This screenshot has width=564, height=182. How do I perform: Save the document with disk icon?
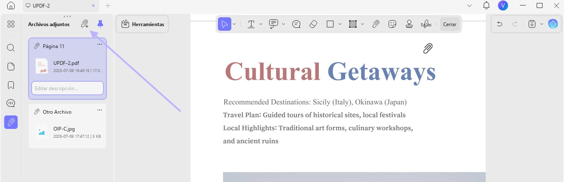(532, 24)
